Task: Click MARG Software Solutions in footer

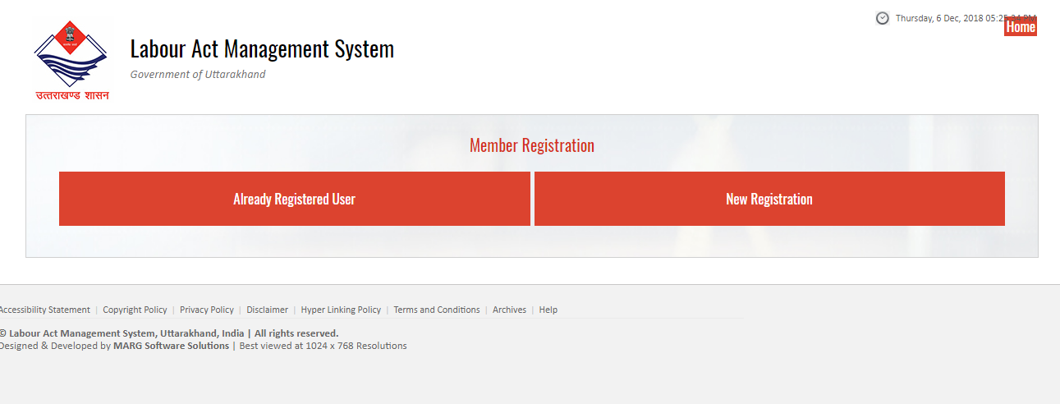Action: pyautogui.click(x=171, y=346)
